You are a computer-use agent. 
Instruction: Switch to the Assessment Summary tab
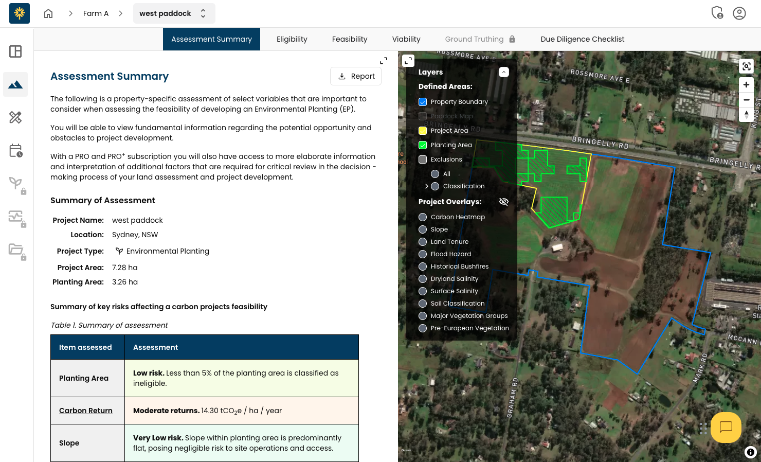211,39
